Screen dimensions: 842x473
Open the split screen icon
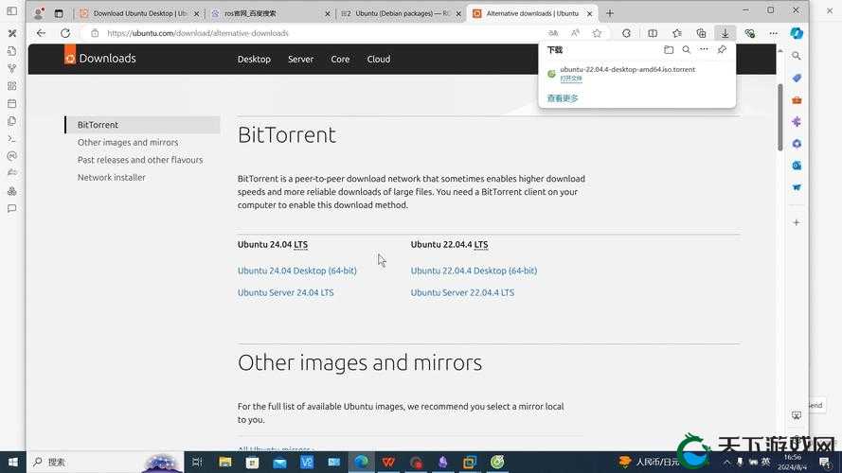(x=653, y=33)
